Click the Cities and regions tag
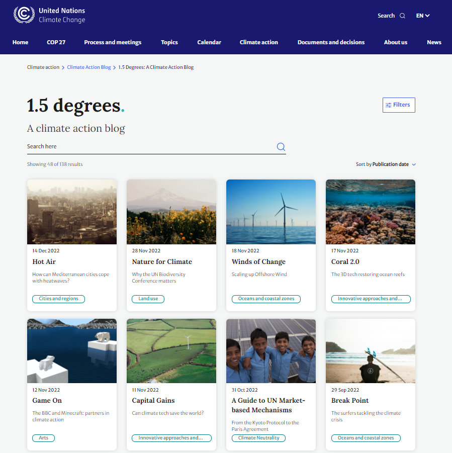The width and height of the screenshot is (452, 453). point(59,299)
